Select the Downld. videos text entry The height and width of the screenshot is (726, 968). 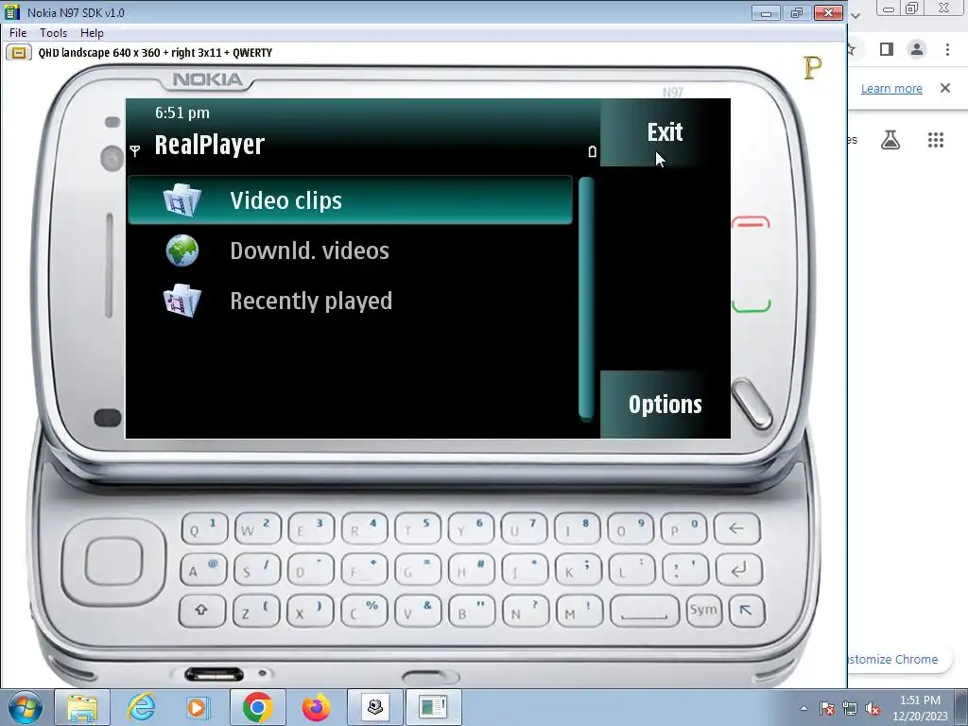[309, 251]
